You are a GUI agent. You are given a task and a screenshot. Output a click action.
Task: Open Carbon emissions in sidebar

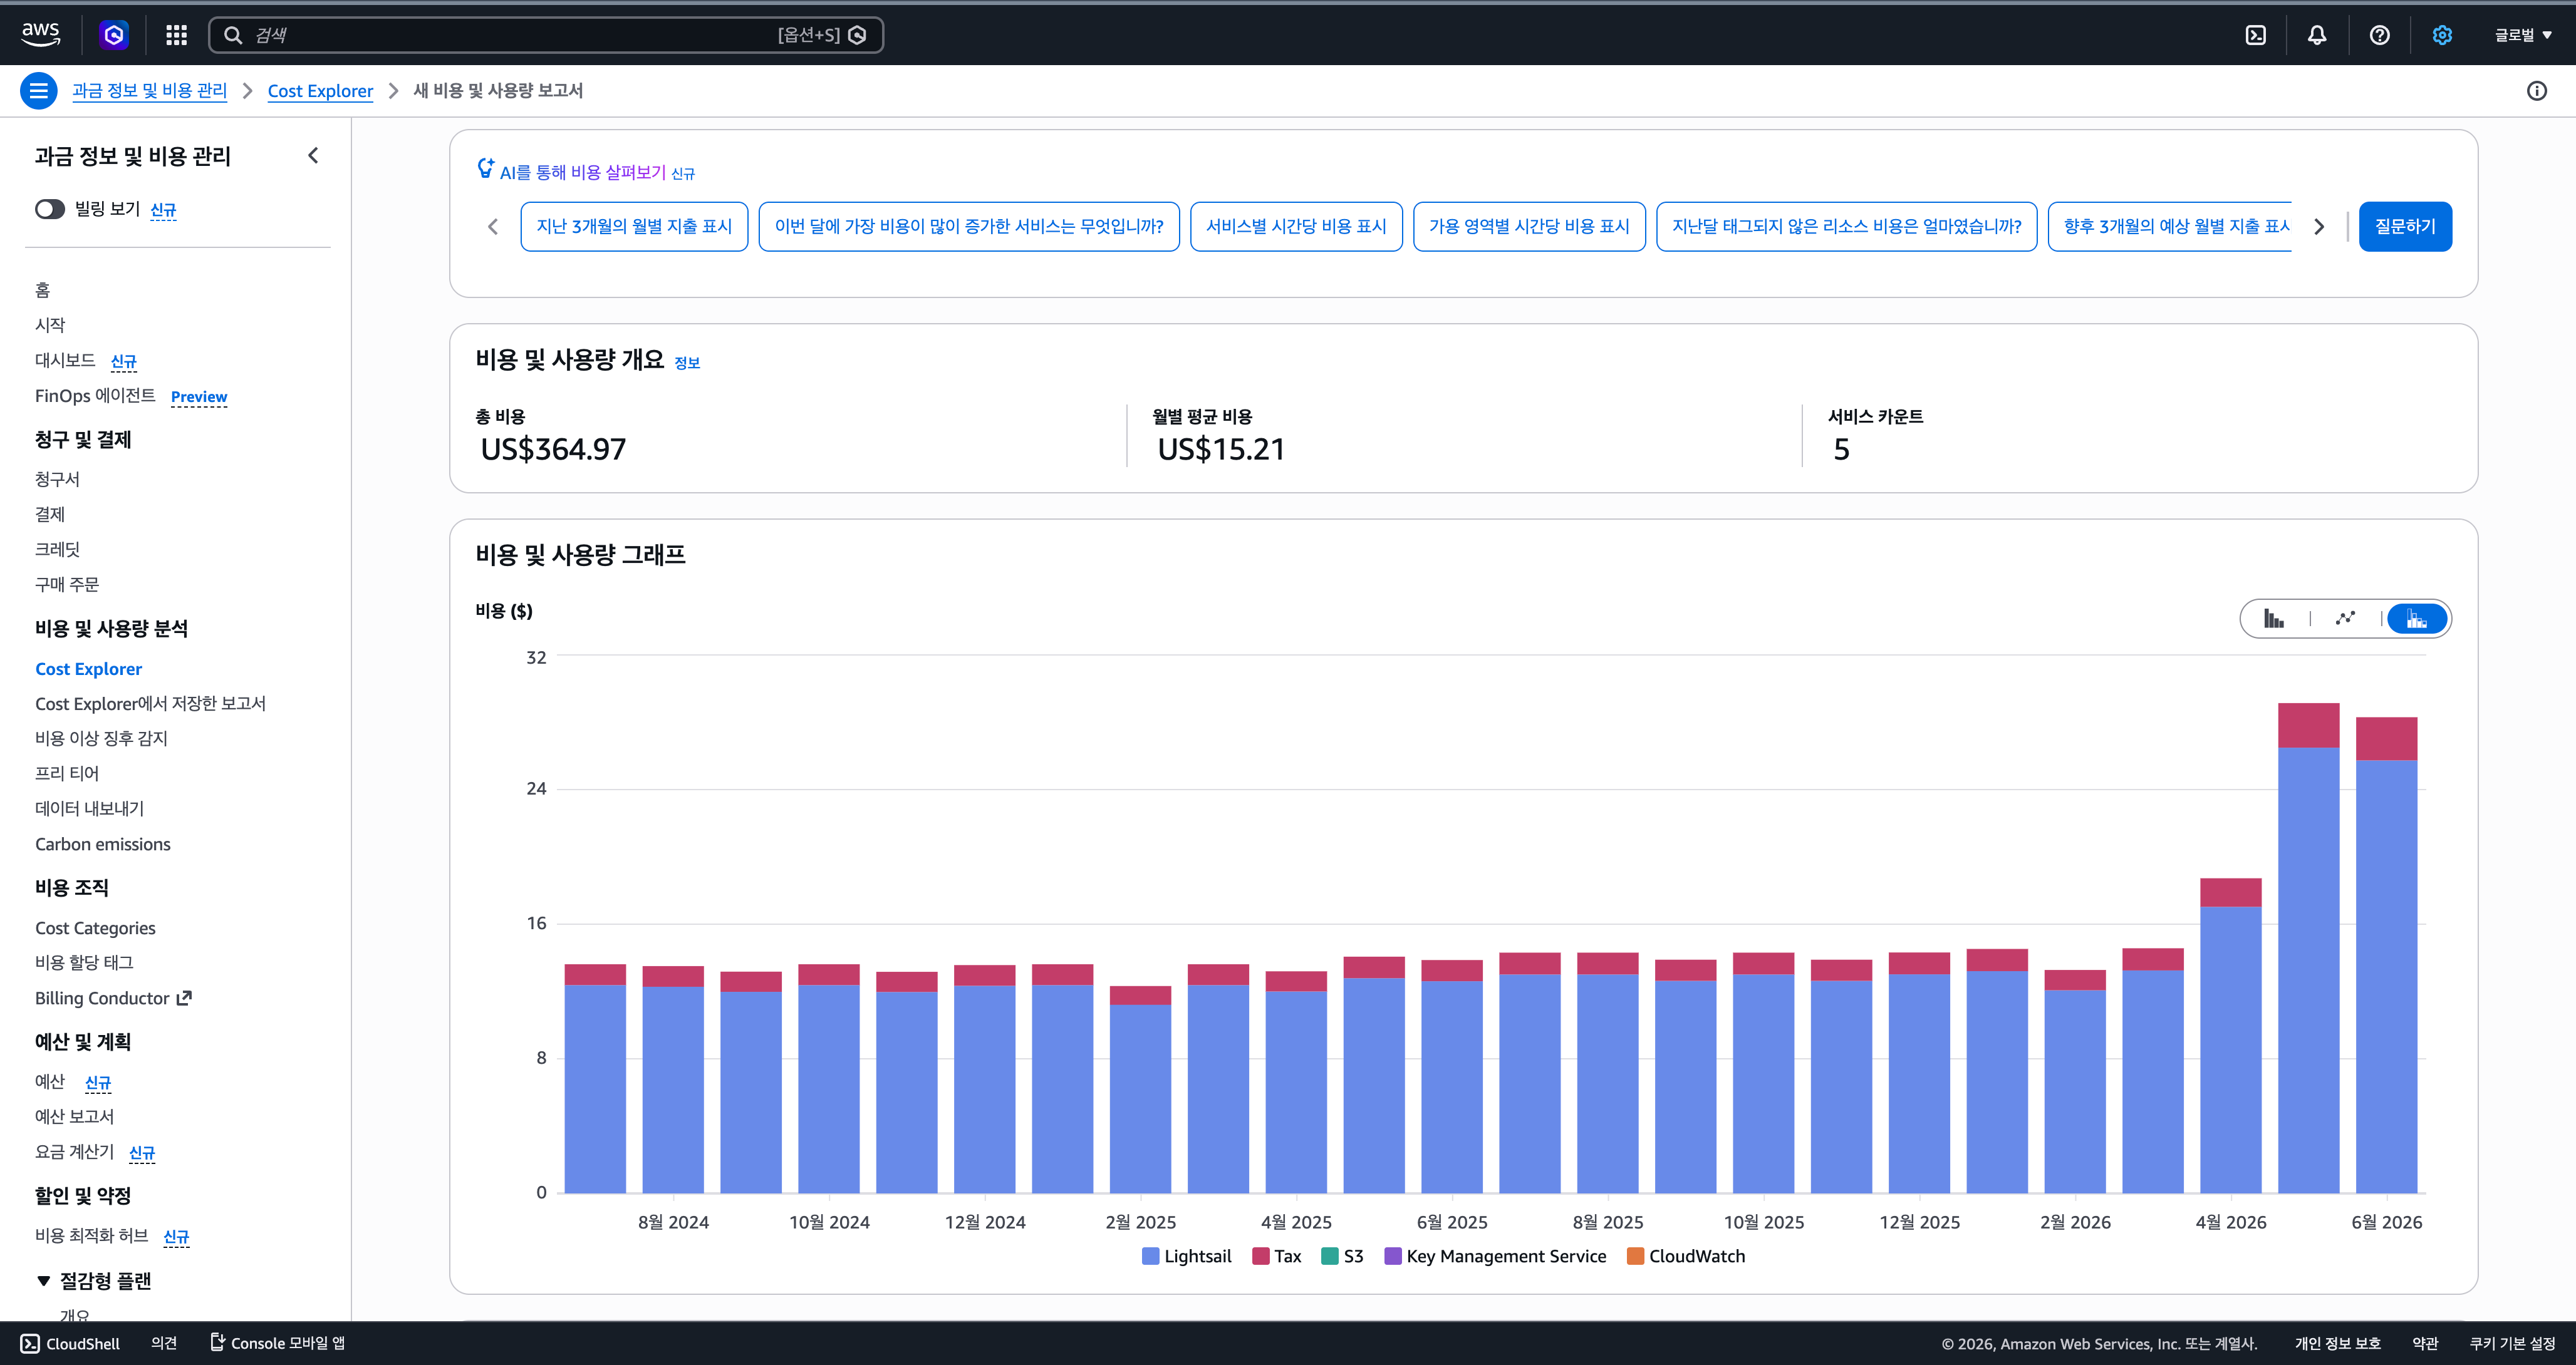(103, 843)
